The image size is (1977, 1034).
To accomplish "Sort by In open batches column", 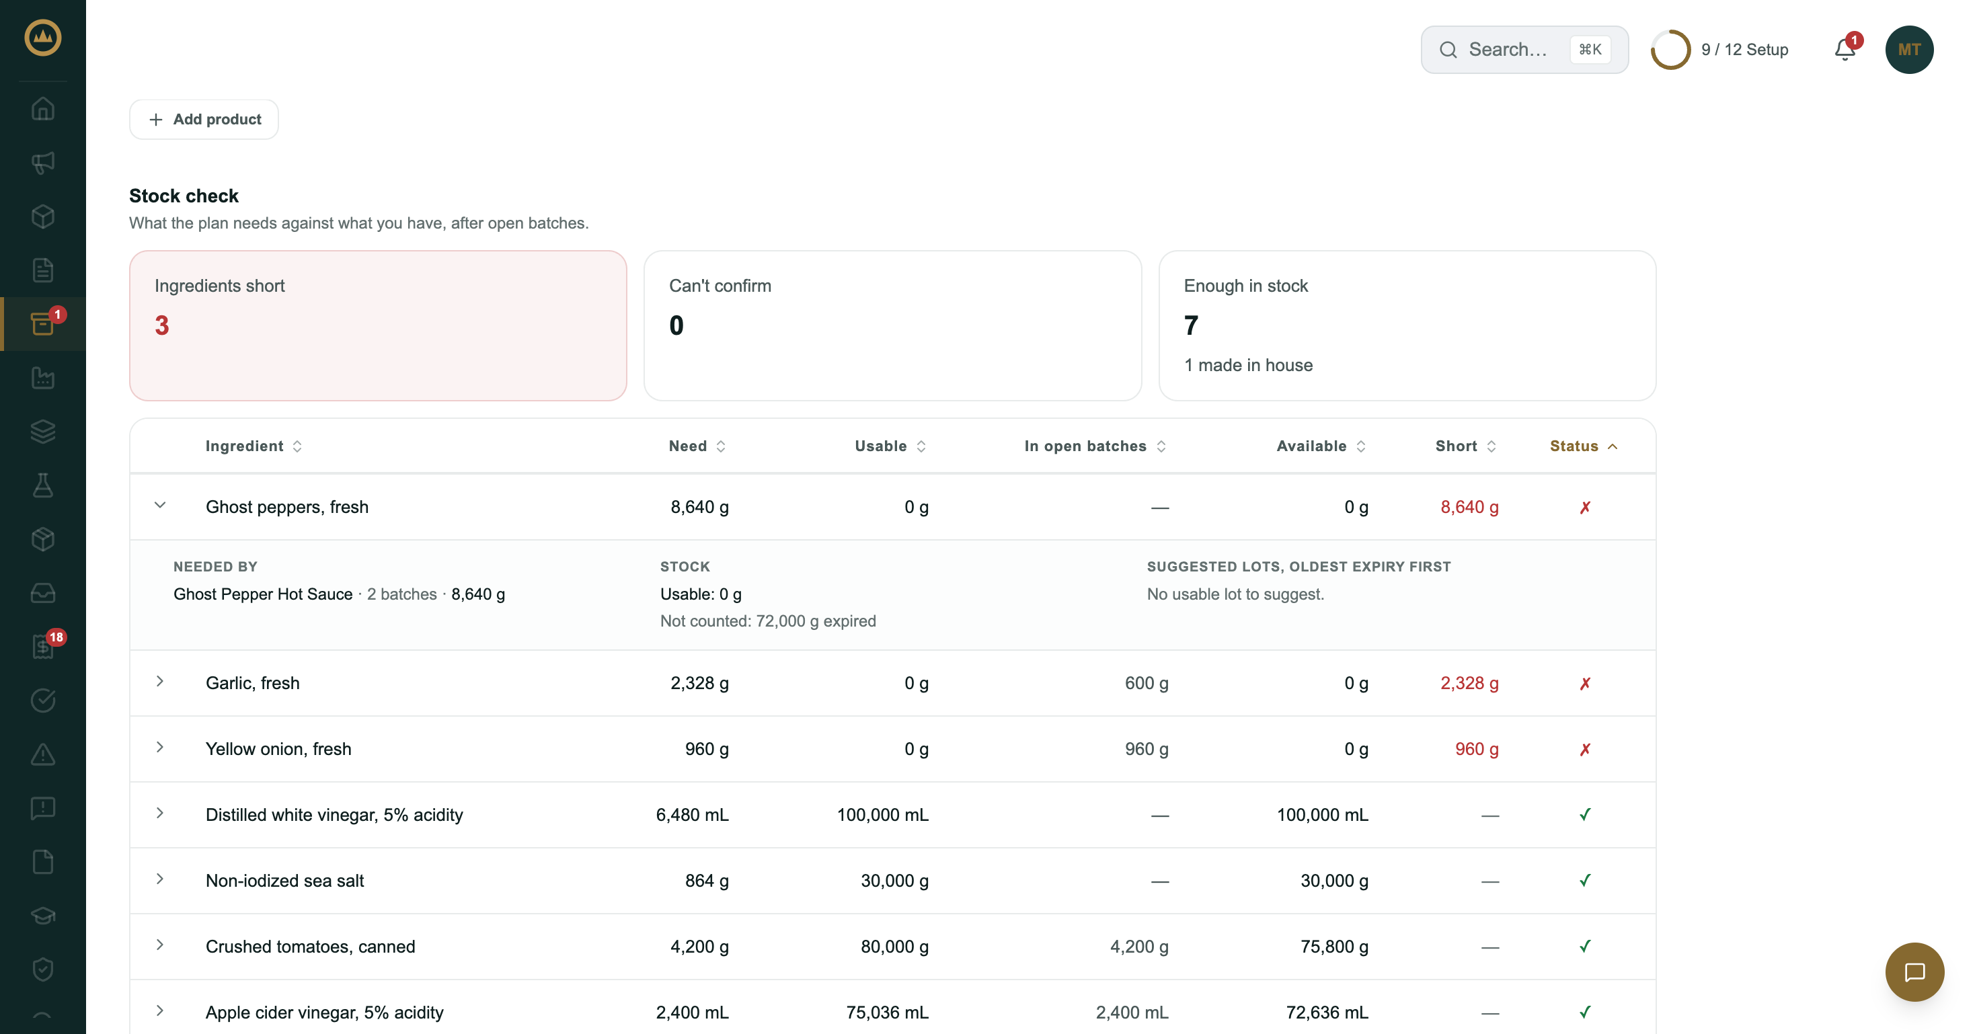I will click(1095, 446).
